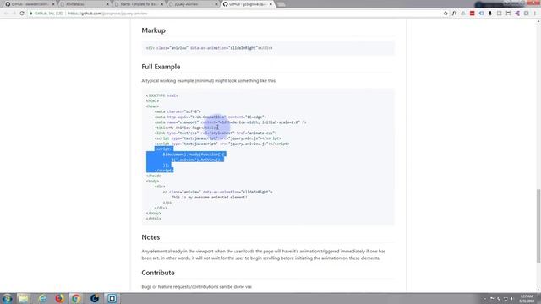This screenshot has width=541, height=304.
Task: Click the github.com address bar URL
Action: (x=107, y=14)
